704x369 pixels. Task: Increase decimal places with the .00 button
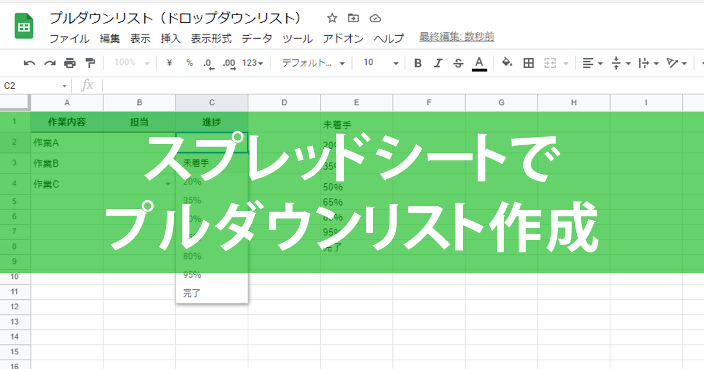pos(229,63)
